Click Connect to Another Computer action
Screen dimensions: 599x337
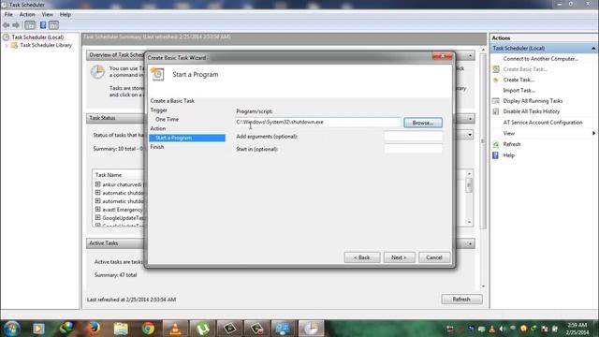pyautogui.click(x=541, y=59)
